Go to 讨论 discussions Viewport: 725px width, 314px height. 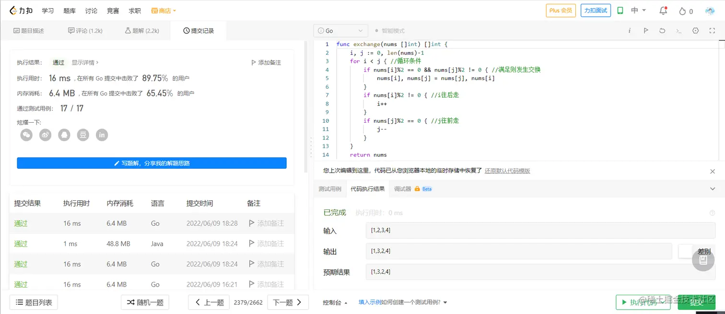pos(91,11)
